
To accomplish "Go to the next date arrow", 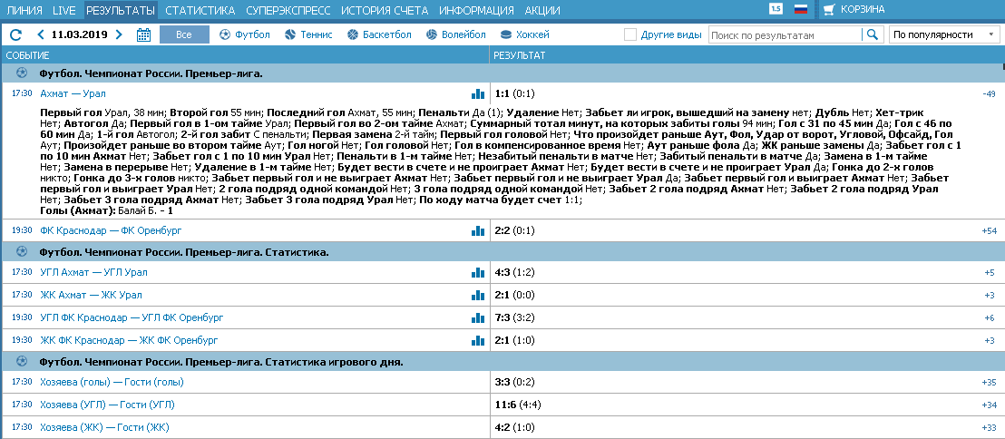I will 119,34.
